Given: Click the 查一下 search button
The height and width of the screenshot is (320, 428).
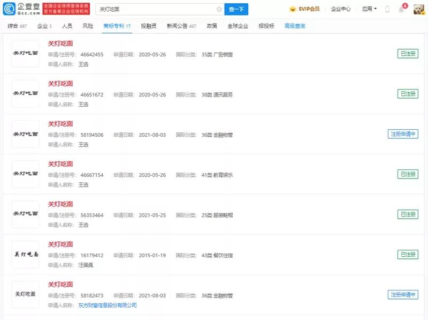Looking at the screenshot, I should tap(236, 9).
